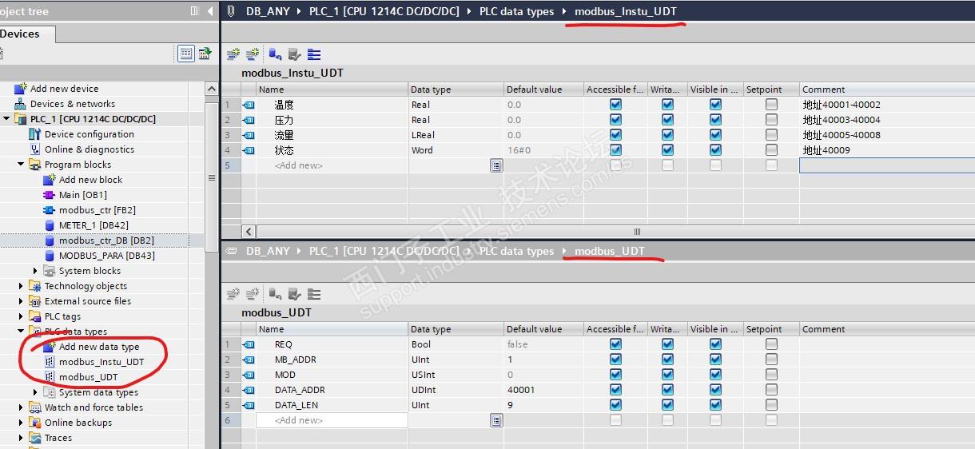Expand Watch and force tables folder

[22, 407]
